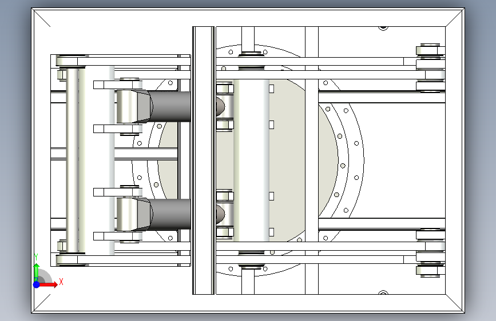Image resolution: width=496 pixels, height=321 pixels.
Task: Click the red X axis arrow of the triad
Action: (x=47, y=284)
